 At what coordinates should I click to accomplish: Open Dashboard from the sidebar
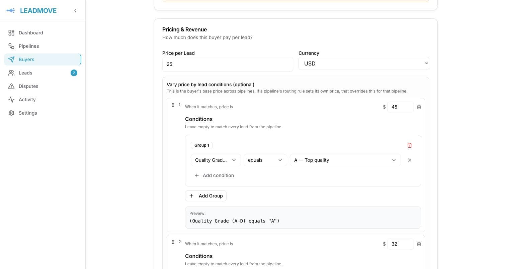(x=43, y=33)
